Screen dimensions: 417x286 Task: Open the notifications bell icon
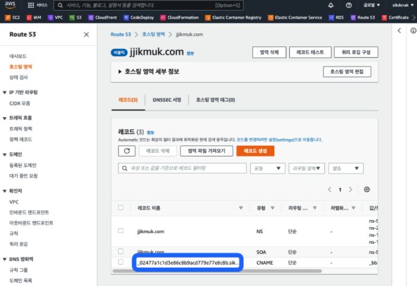coord(330,5)
